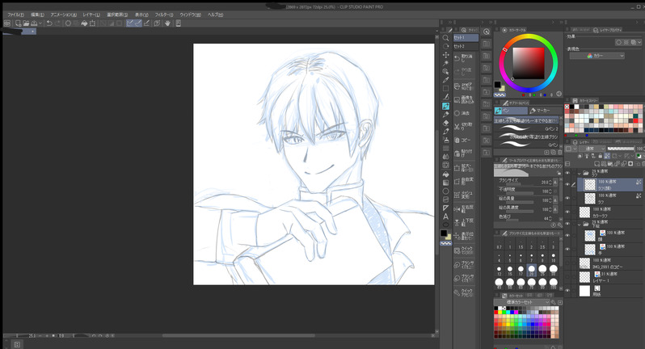The image size is (645, 349).
Task: Click the Open file folder icon
Action: click(26, 23)
